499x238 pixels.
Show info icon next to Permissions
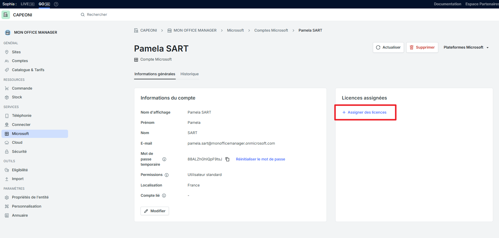pos(167,175)
